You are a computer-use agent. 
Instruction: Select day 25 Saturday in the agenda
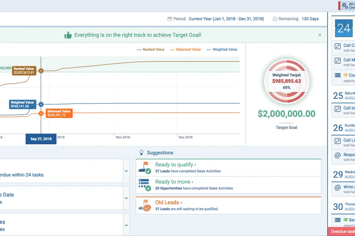click(x=343, y=96)
